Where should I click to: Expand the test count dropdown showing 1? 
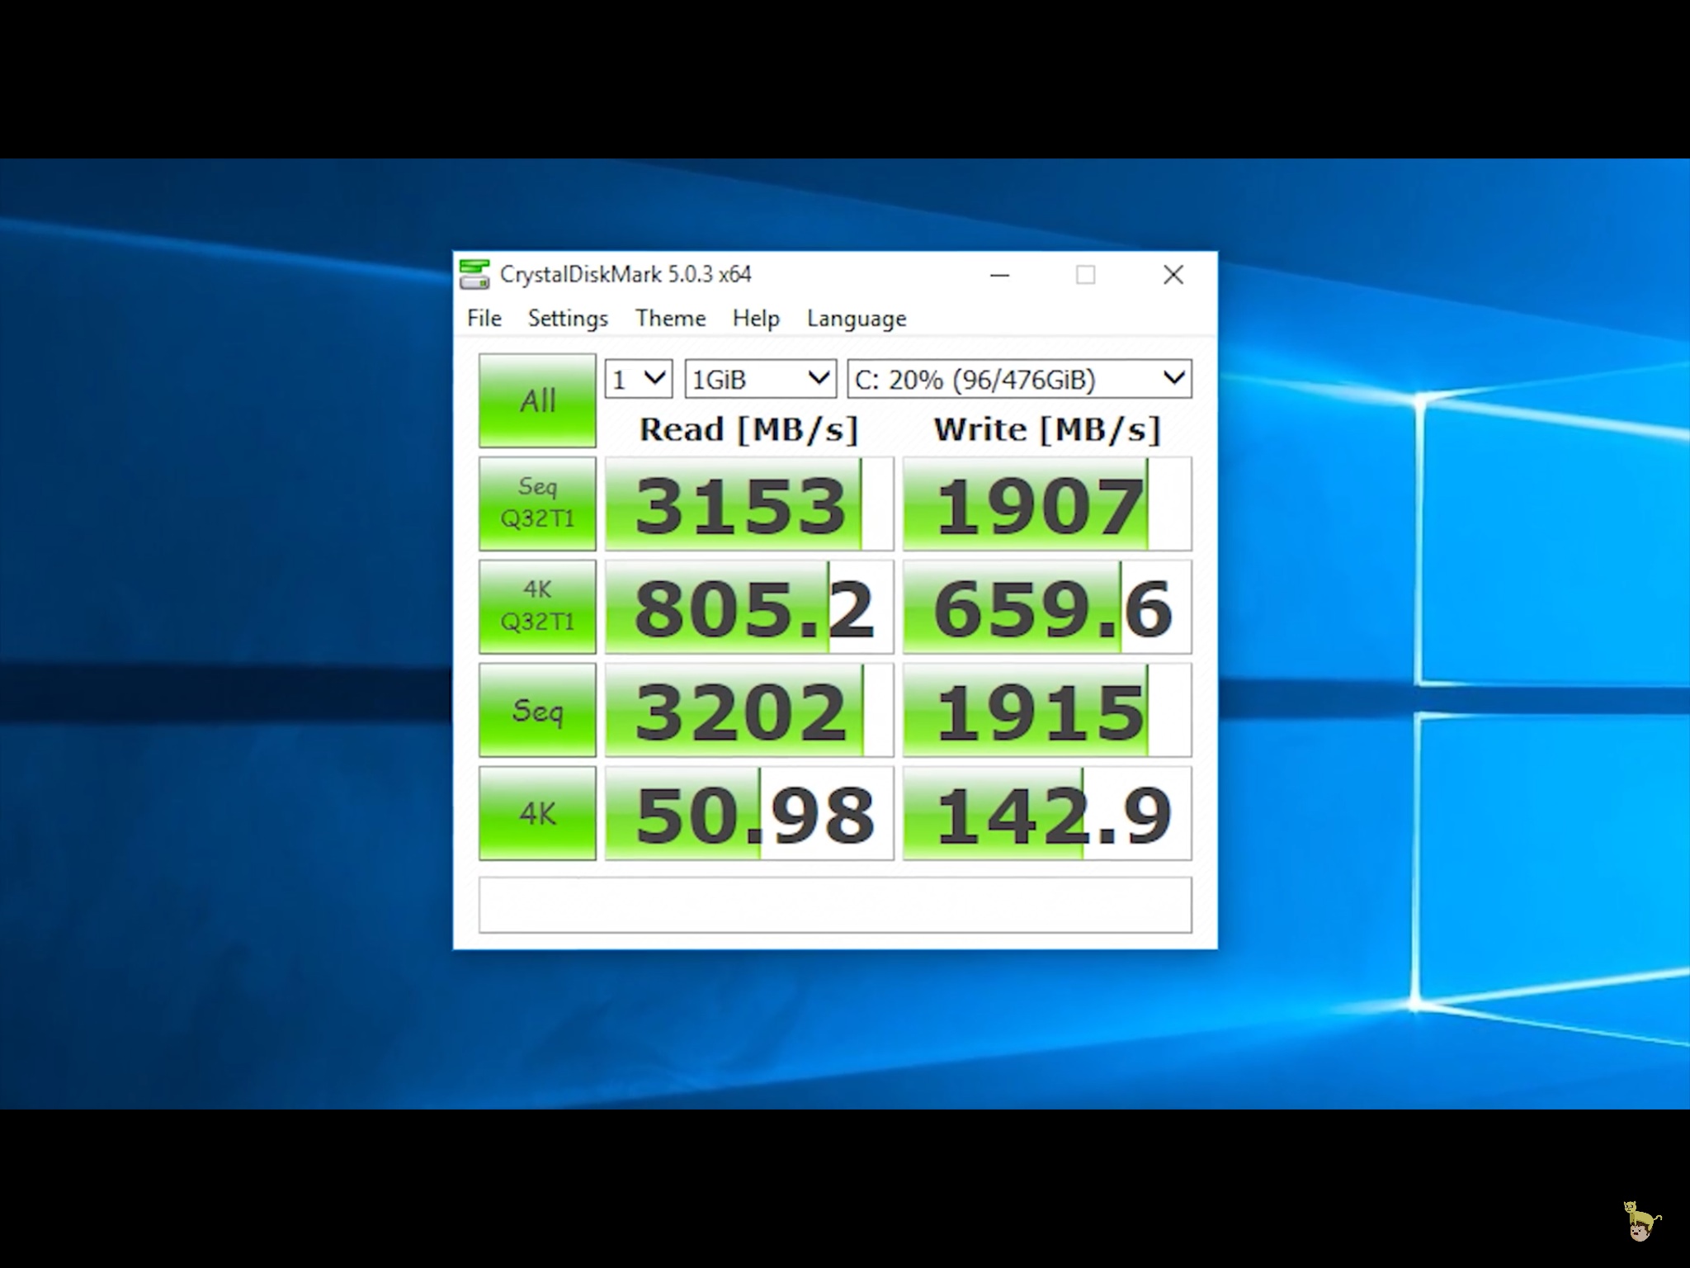(639, 379)
